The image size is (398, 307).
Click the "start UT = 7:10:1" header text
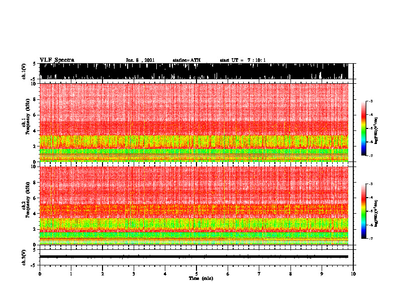pyautogui.click(x=243, y=60)
